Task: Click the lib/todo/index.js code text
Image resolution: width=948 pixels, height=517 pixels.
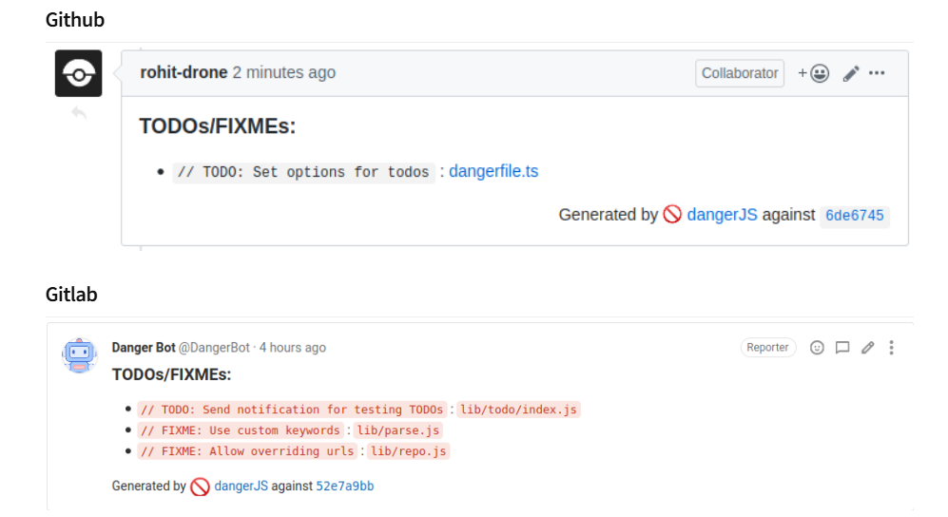Action: [518, 410]
